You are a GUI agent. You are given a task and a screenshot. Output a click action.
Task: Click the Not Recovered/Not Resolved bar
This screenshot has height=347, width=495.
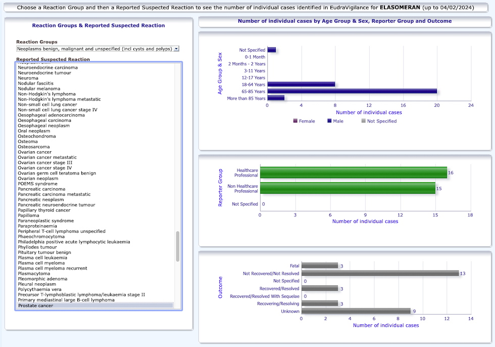point(380,273)
